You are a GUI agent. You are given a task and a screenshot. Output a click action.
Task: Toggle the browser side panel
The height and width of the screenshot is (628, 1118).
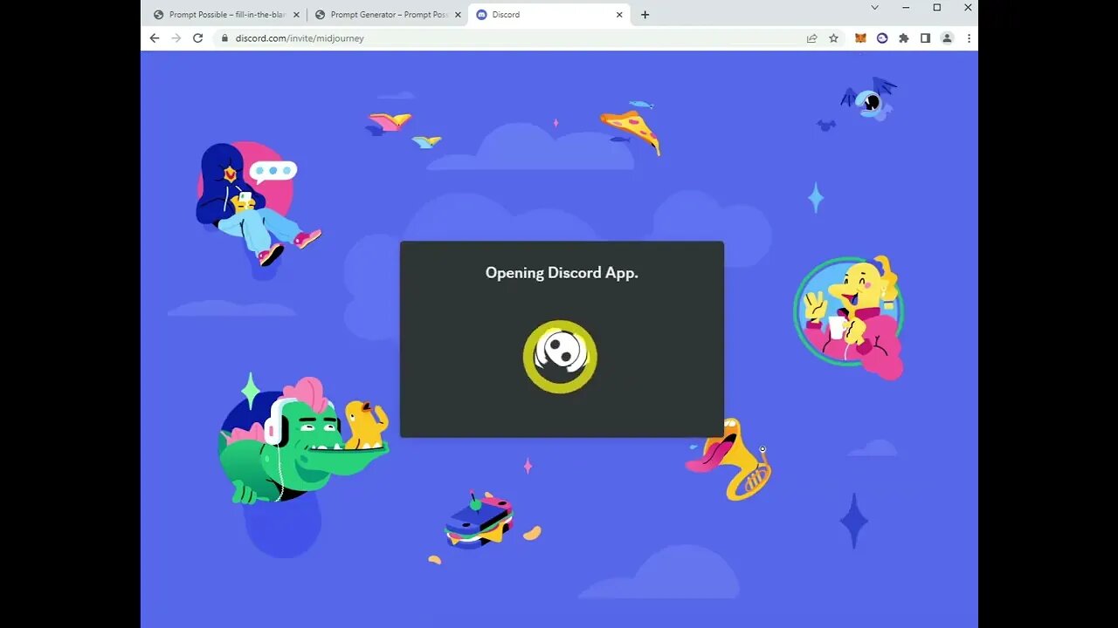pyautogui.click(x=925, y=38)
